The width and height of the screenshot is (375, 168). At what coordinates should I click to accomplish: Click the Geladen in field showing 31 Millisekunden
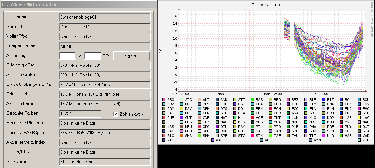click(105, 162)
